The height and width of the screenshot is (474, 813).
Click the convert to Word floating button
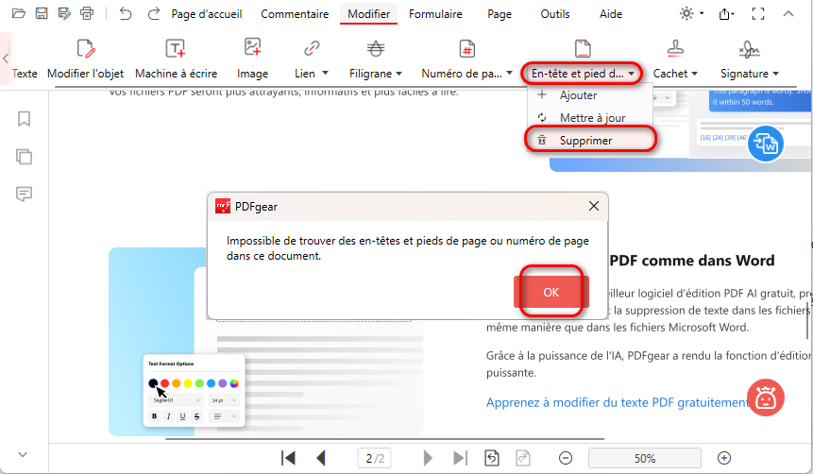pyautogui.click(x=765, y=144)
